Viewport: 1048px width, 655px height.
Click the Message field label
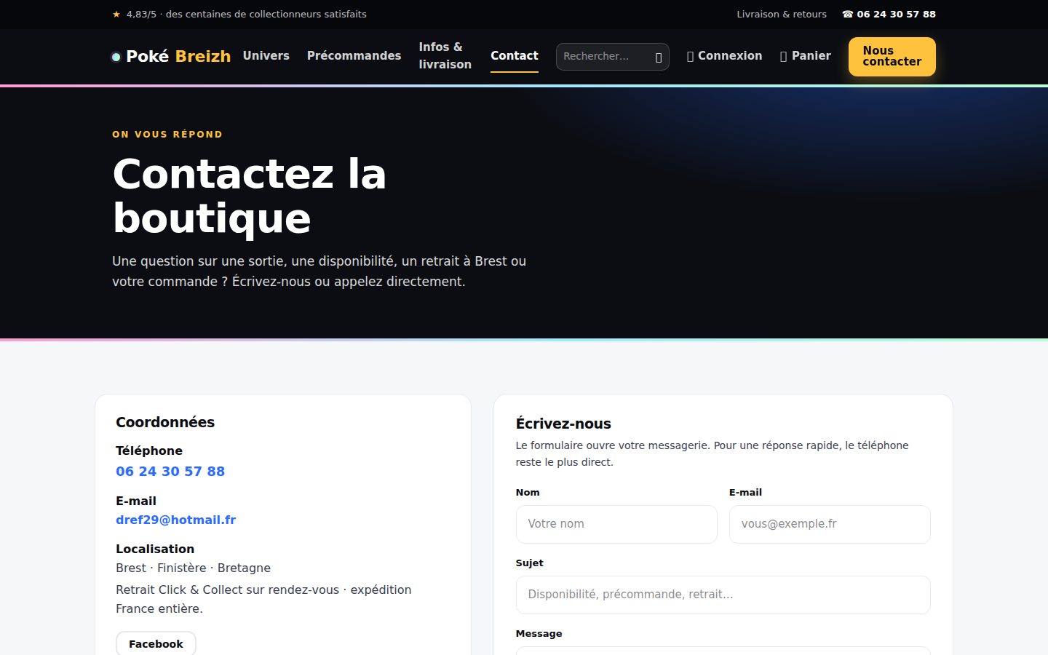click(539, 633)
